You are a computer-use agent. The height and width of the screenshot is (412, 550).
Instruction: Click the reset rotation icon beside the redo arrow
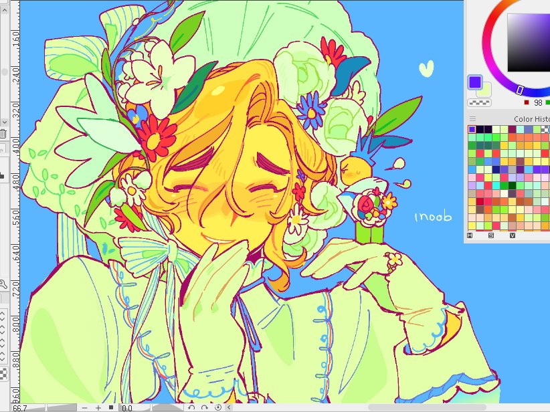pyautogui.click(x=218, y=407)
